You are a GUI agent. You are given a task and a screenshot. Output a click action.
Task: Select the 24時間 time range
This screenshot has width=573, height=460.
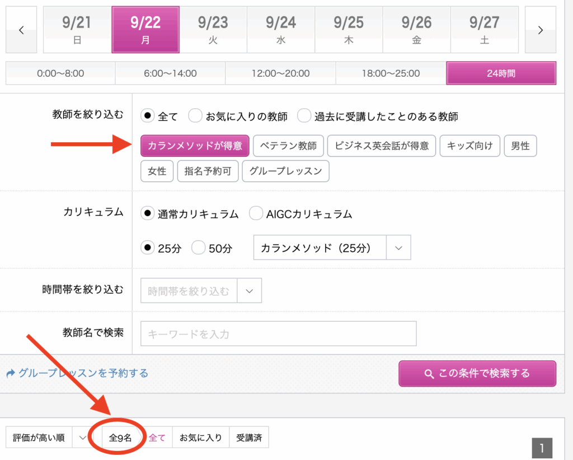[x=501, y=73]
